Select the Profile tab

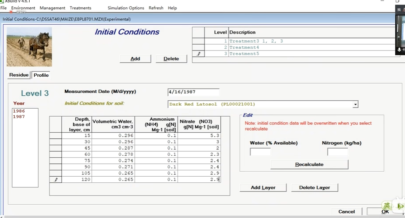pyautogui.click(x=41, y=75)
